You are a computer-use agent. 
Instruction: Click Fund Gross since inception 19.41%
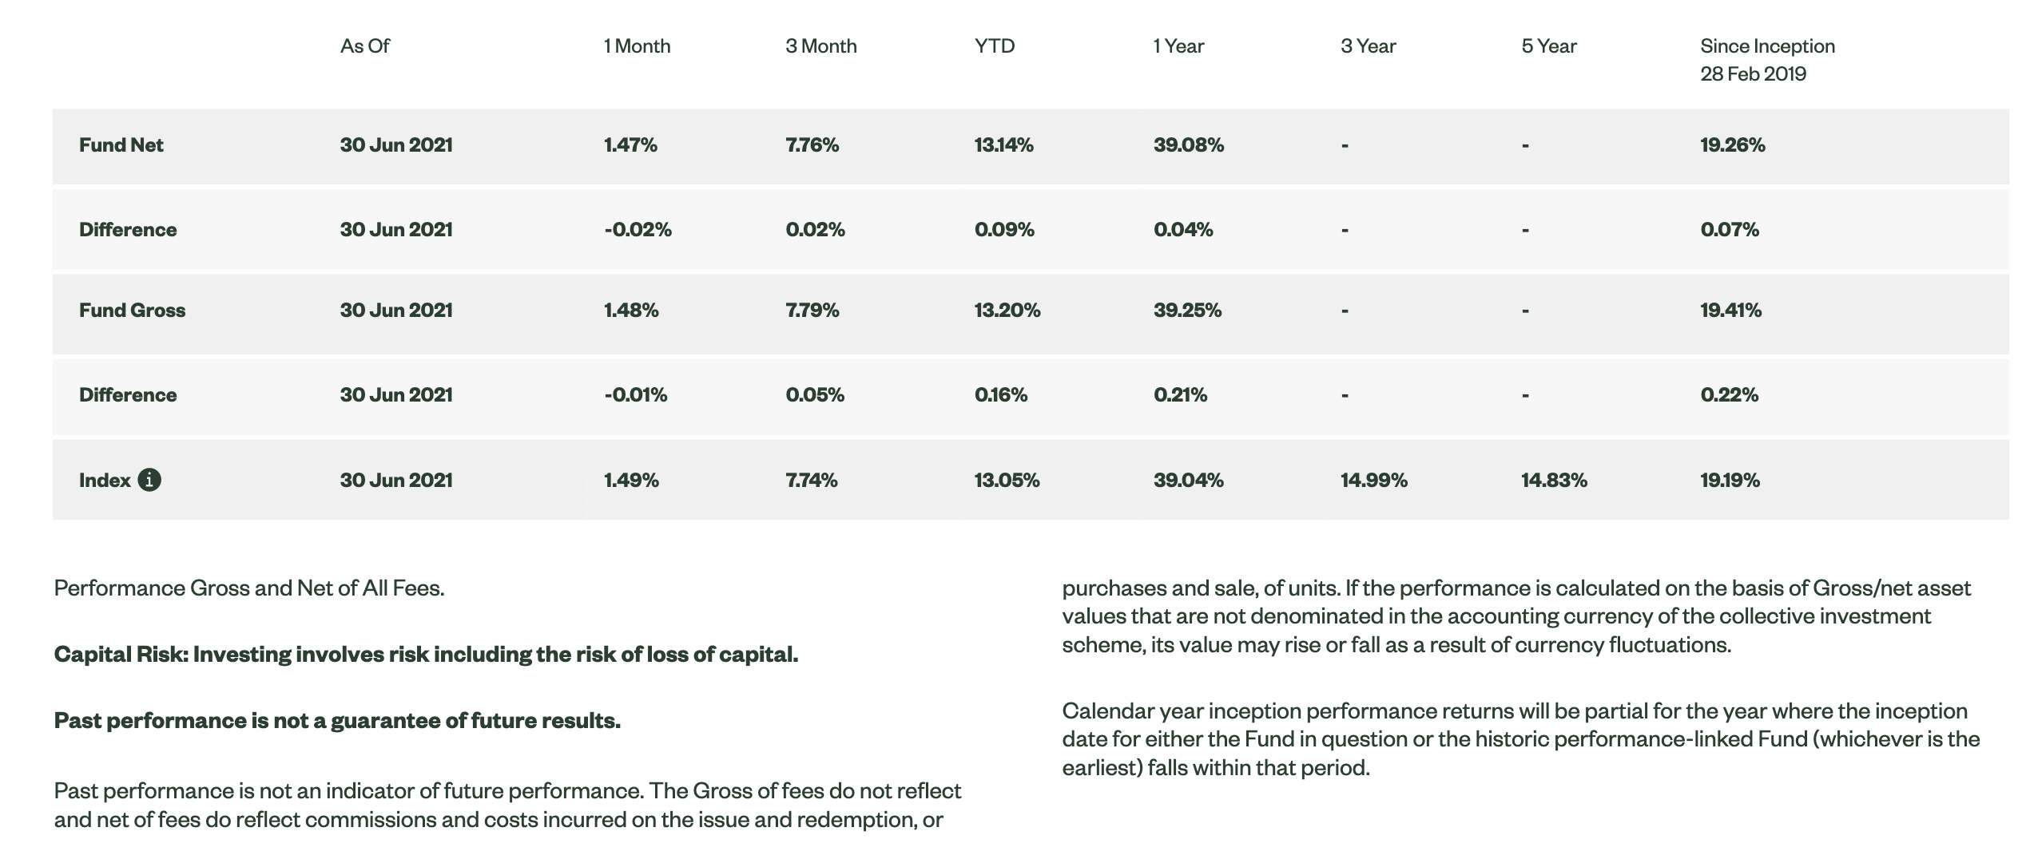1730,311
